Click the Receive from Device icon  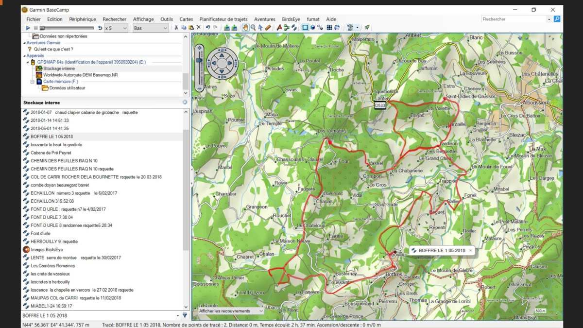pyautogui.click(x=234, y=28)
